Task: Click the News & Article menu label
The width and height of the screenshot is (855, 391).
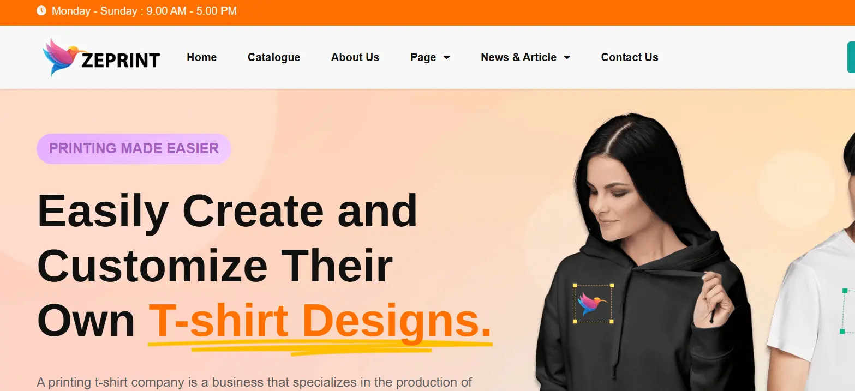Action: pyautogui.click(x=518, y=57)
